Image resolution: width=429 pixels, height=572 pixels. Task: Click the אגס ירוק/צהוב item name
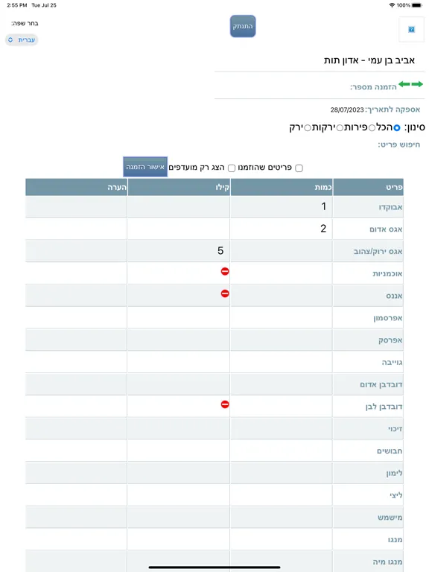[378, 251]
